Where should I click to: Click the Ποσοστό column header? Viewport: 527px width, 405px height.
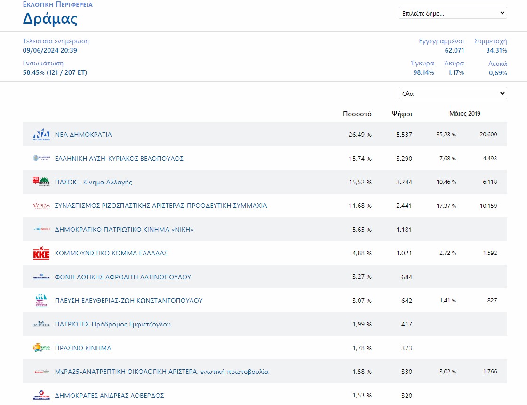point(357,114)
